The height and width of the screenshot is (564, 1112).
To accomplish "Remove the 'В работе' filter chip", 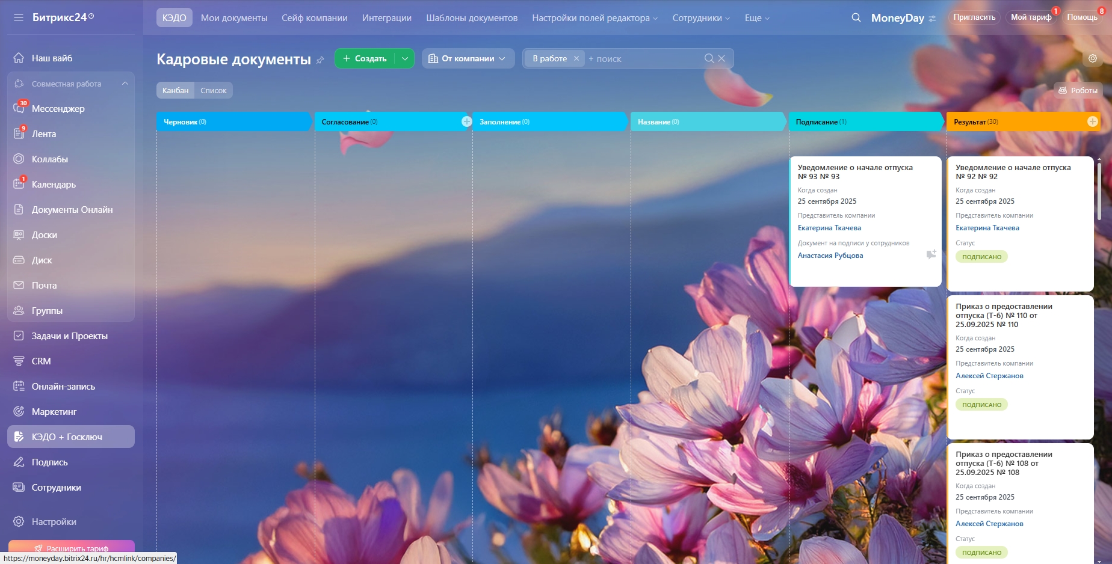I will click(576, 58).
